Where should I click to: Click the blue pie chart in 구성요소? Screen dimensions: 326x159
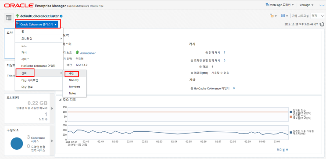17,144
